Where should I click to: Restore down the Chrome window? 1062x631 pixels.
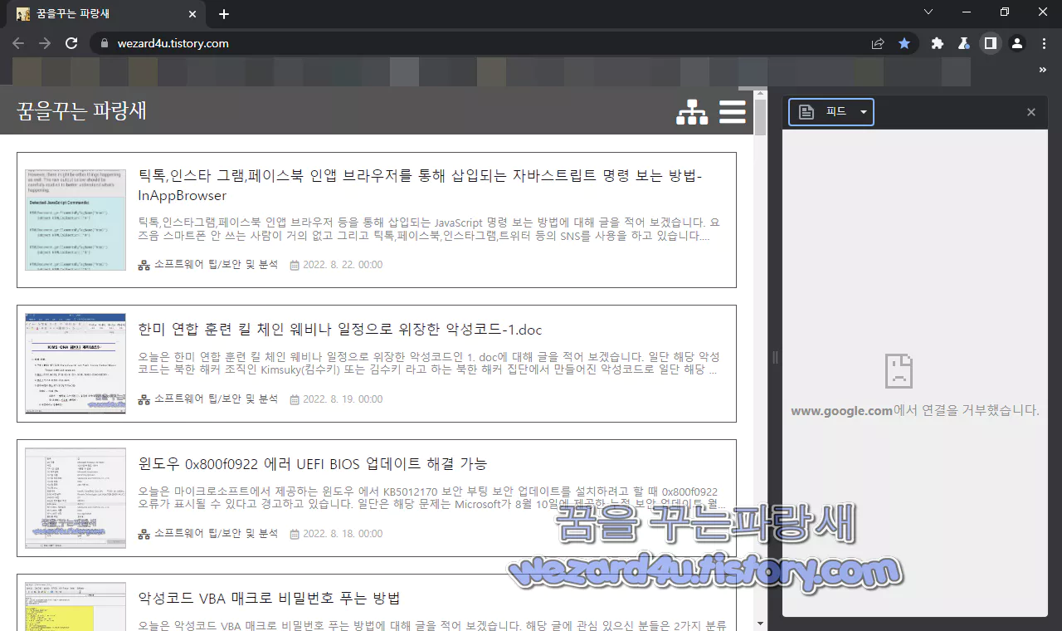pos(1005,12)
